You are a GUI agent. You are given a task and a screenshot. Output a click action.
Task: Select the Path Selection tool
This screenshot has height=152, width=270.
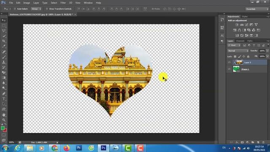(4, 104)
